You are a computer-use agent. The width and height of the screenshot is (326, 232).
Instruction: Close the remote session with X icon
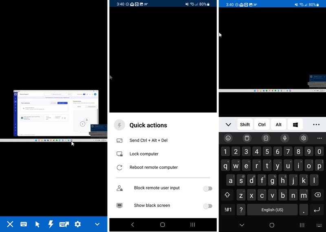[x=10, y=224]
